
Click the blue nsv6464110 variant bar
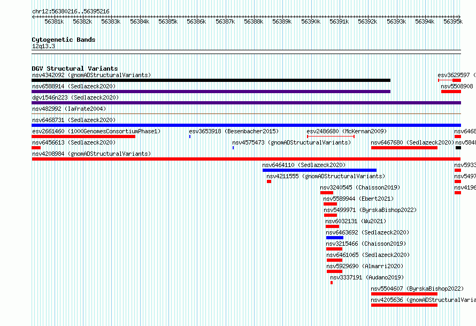coord(319,170)
